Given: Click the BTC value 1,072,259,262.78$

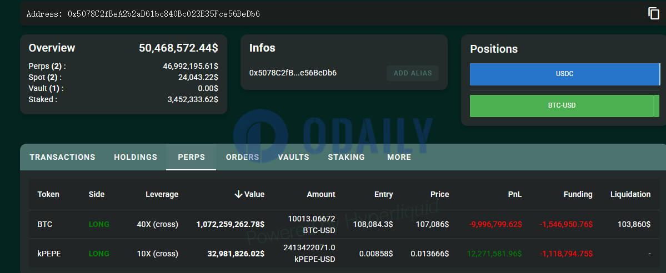Looking at the screenshot, I should pyautogui.click(x=230, y=224).
